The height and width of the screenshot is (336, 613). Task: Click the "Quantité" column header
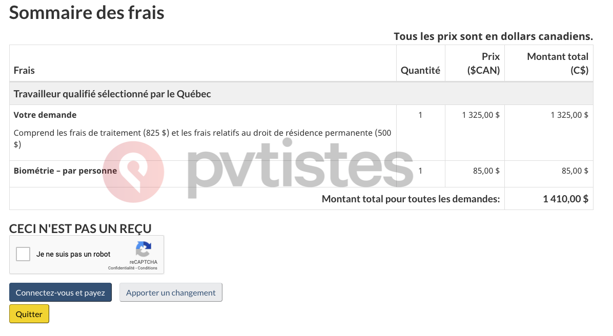coord(420,70)
